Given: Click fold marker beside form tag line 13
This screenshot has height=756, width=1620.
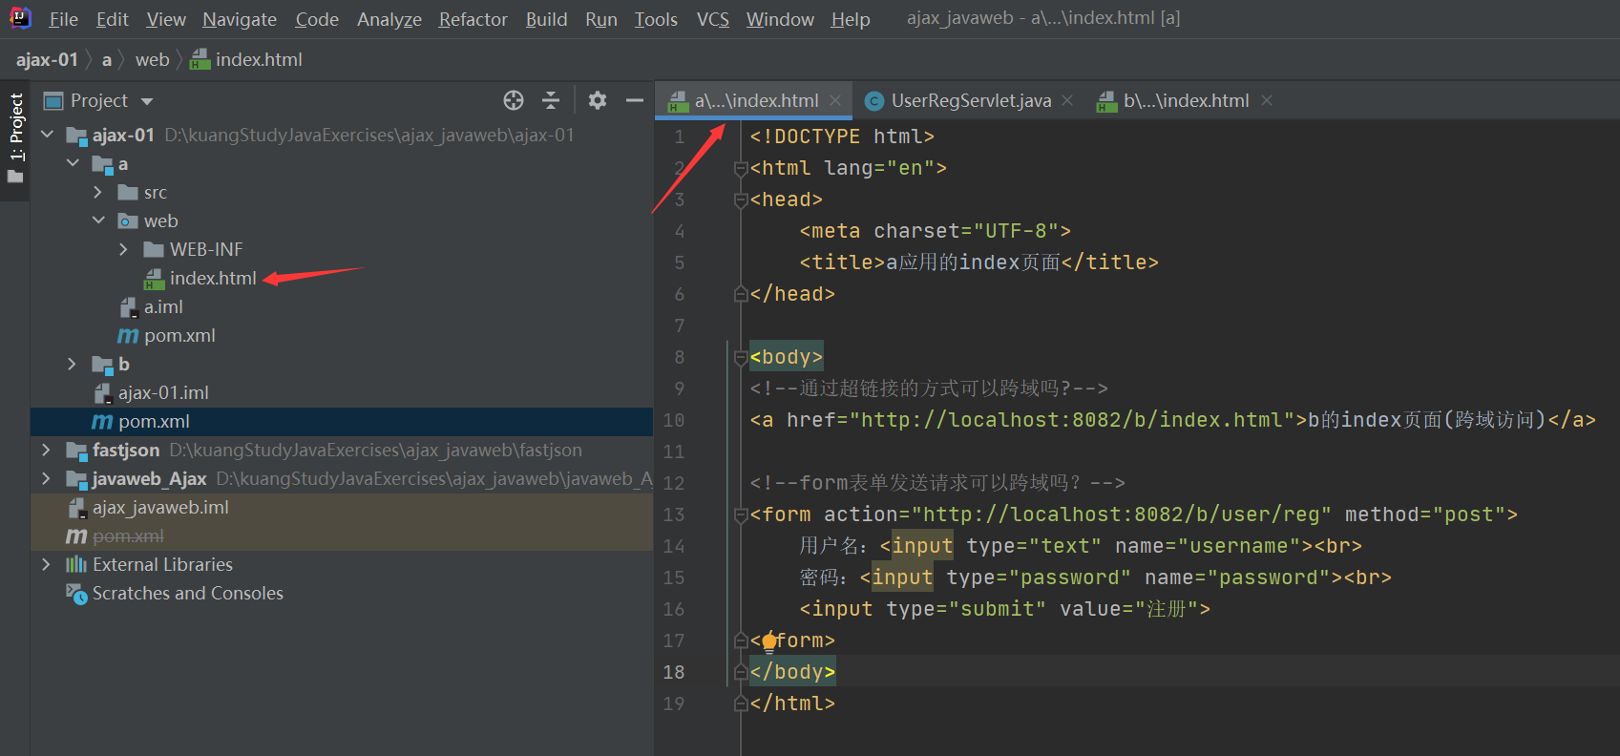Looking at the screenshot, I should pyautogui.click(x=740, y=514).
